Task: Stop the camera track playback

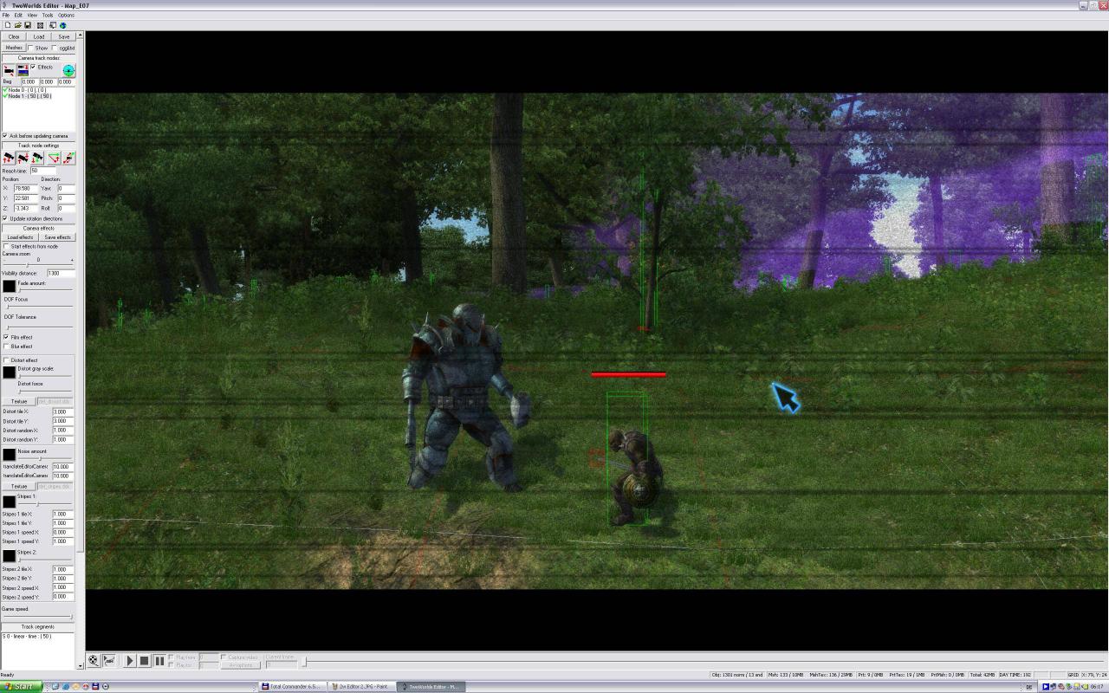Action: coord(145,661)
